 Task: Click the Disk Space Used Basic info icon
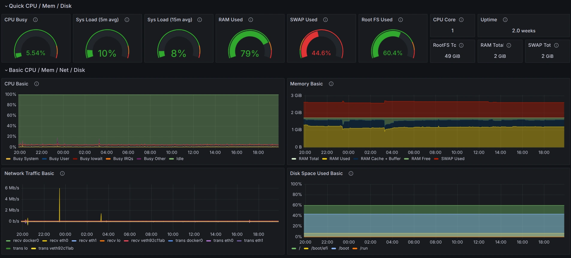pos(351,173)
